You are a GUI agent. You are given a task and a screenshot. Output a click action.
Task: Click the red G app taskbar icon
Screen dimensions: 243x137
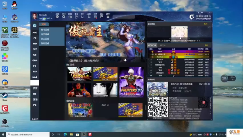90,134
